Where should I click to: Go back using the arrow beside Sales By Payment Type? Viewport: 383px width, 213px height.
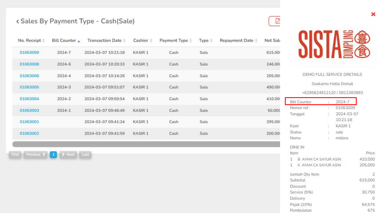(17, 21)
